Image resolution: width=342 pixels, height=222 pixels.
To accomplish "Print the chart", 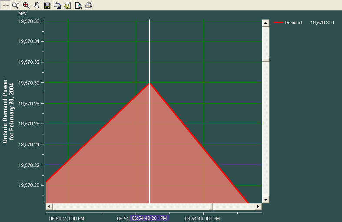I will [89, 5].
